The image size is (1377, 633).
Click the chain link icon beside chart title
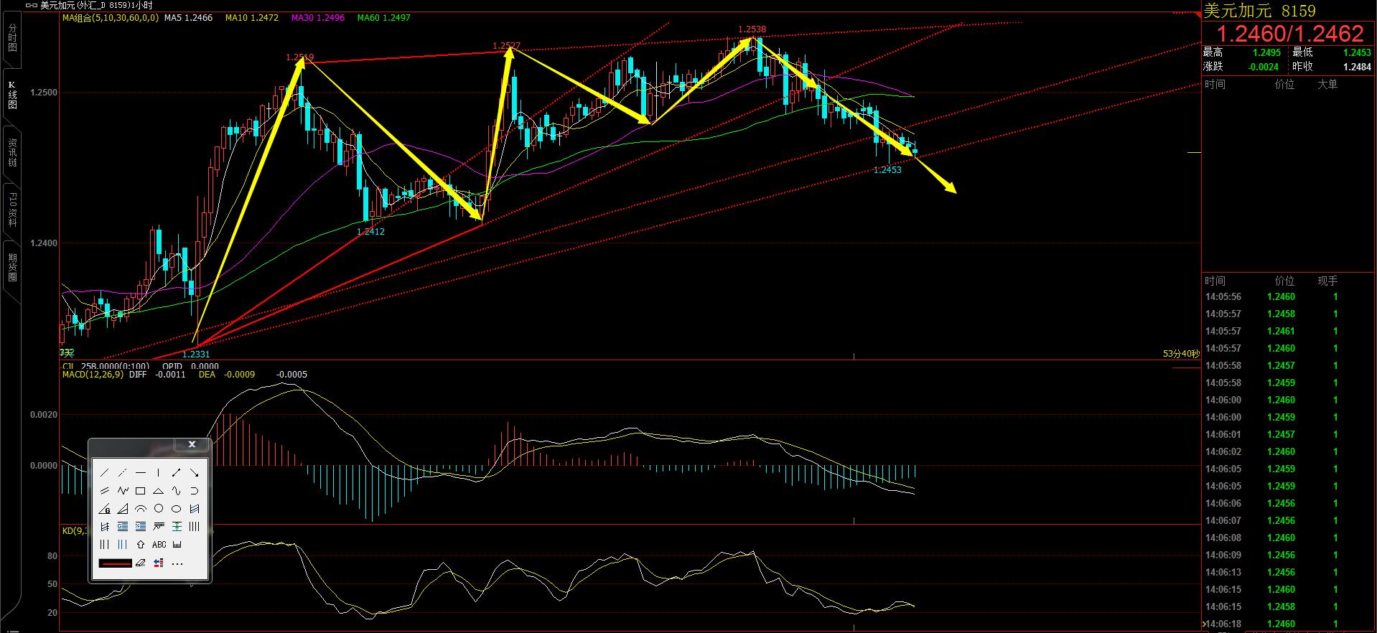point(31,5)
